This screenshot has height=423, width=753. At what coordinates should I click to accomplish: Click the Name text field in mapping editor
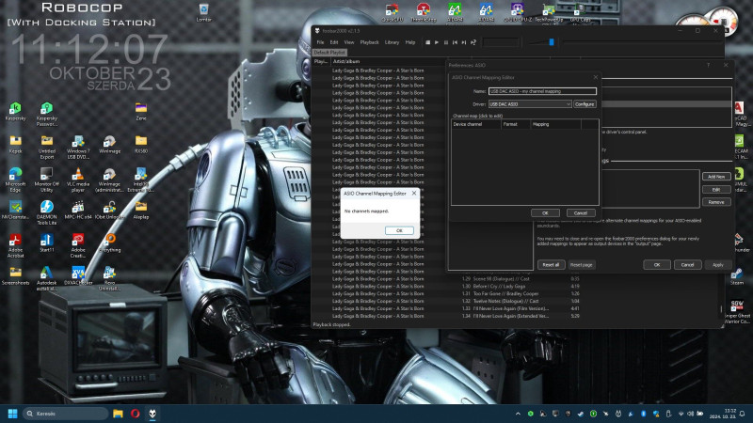click(541, 91)
